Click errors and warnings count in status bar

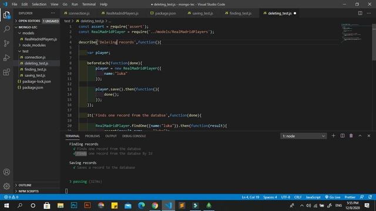pyautogui.click(x=11, y=197)
